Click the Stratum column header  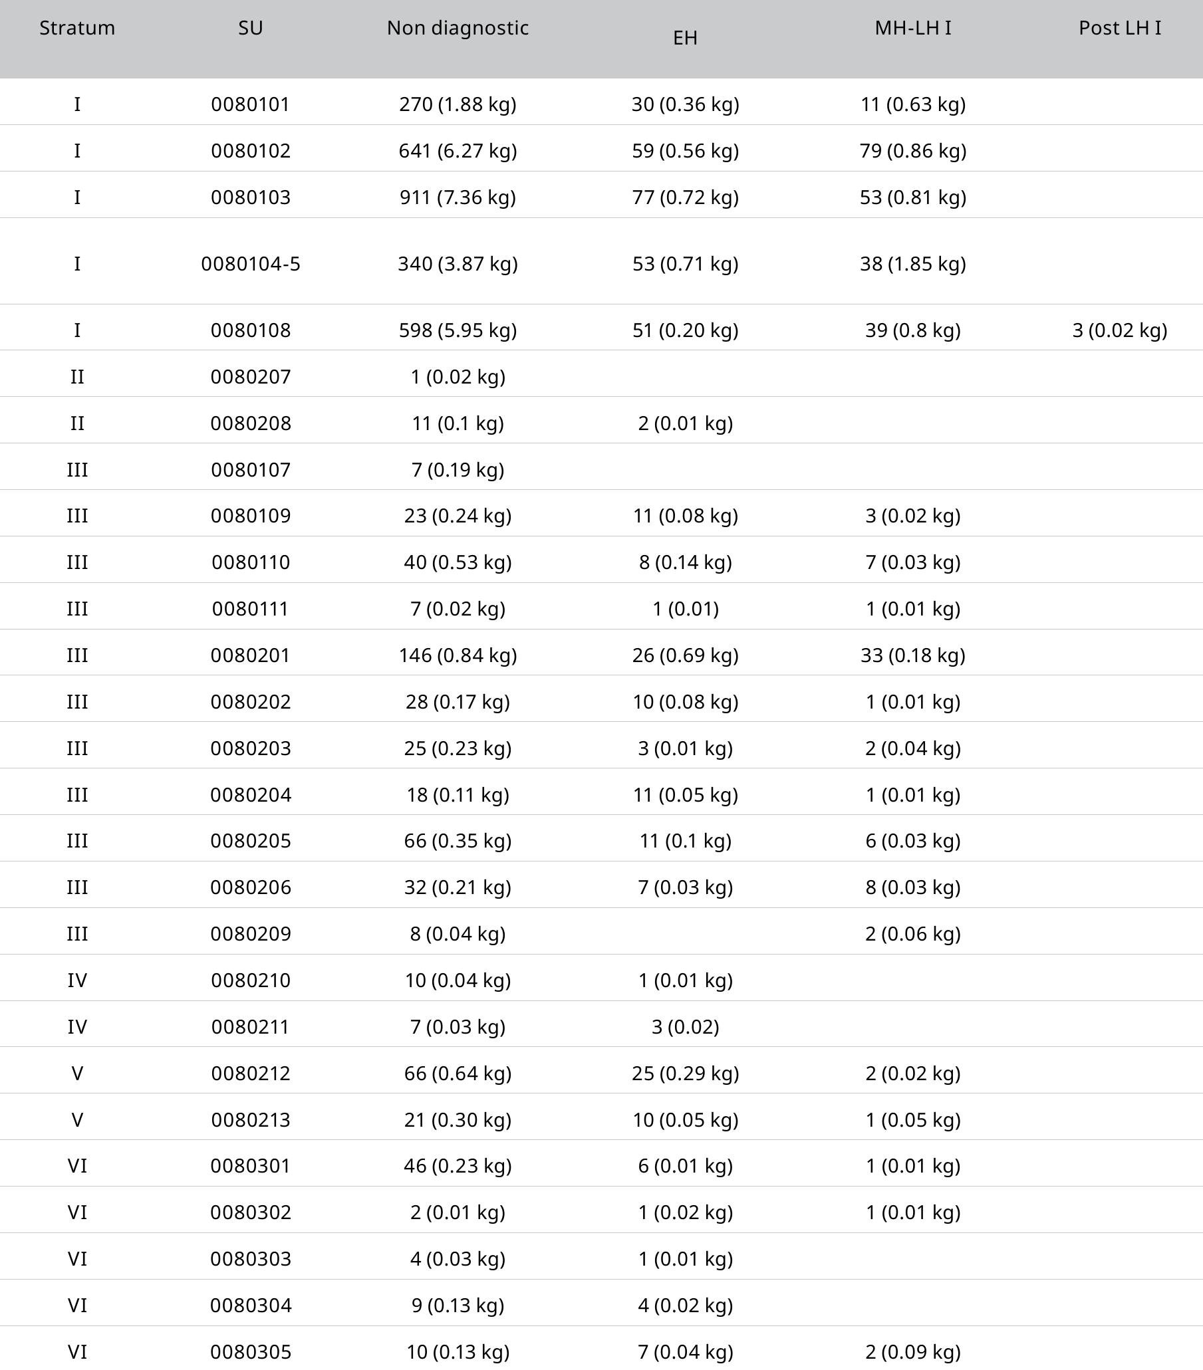[x=77, y=28]
